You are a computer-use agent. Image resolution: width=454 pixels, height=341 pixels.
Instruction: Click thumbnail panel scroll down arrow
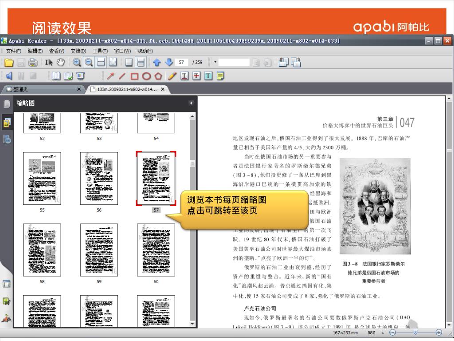(192, 324)
